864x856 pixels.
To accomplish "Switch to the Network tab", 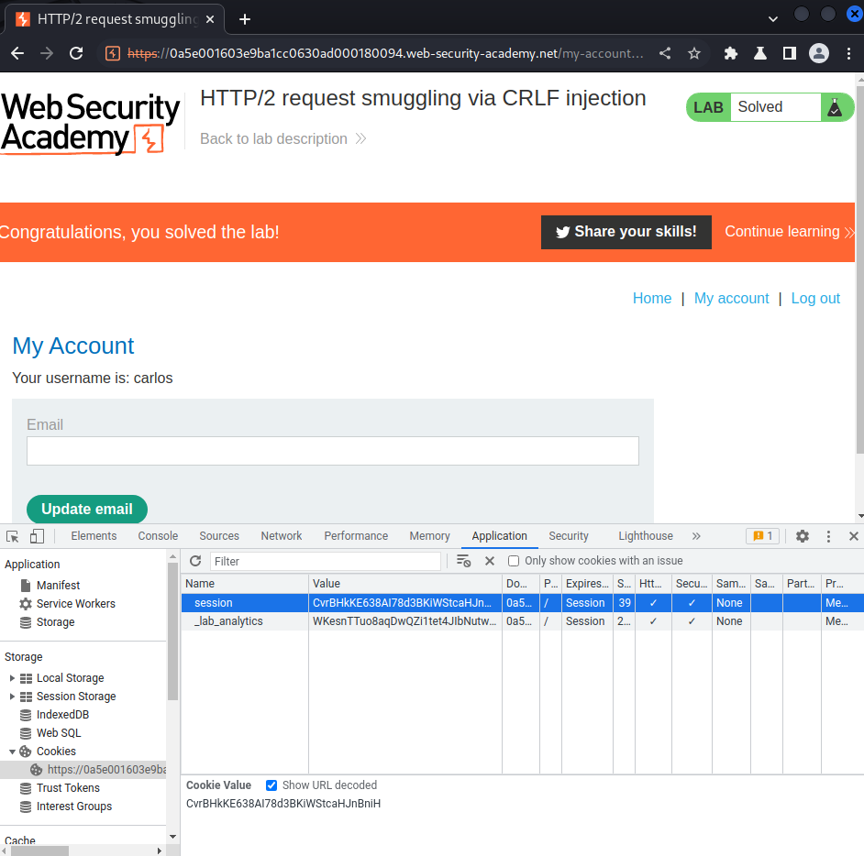I will pyautogui.click(x=281, y=536).
